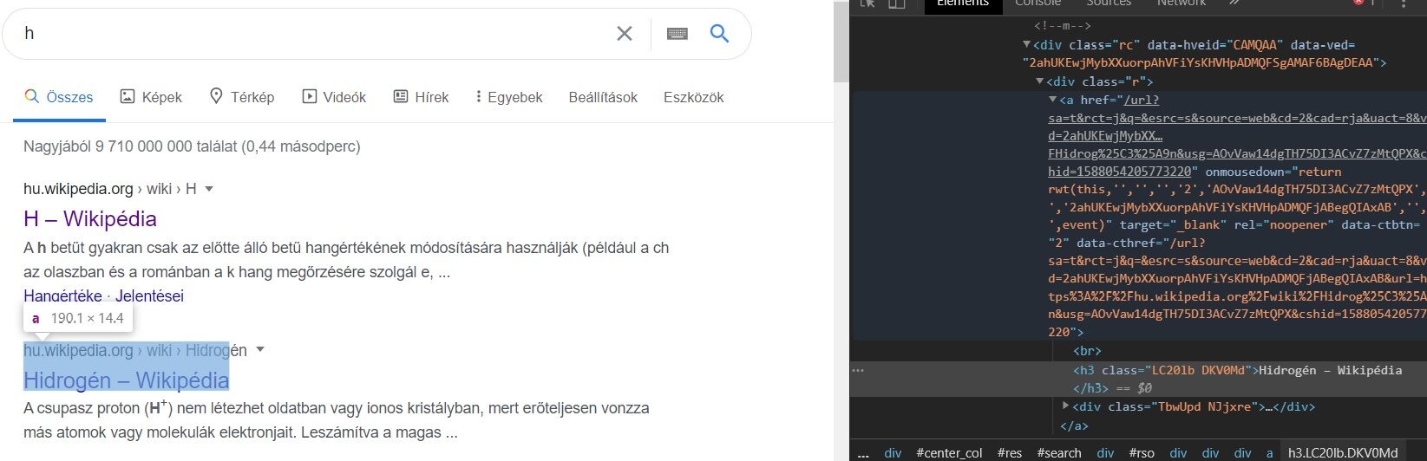Collapse the div class="rc" node

pyautogui.click(x=1027, y=45)
